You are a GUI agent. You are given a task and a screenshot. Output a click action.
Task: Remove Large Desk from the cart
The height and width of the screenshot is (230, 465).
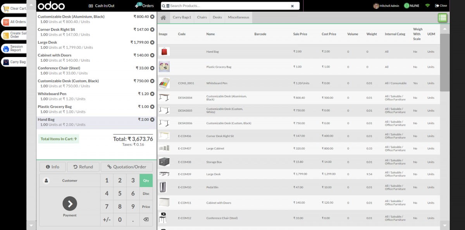click(152, 42)
